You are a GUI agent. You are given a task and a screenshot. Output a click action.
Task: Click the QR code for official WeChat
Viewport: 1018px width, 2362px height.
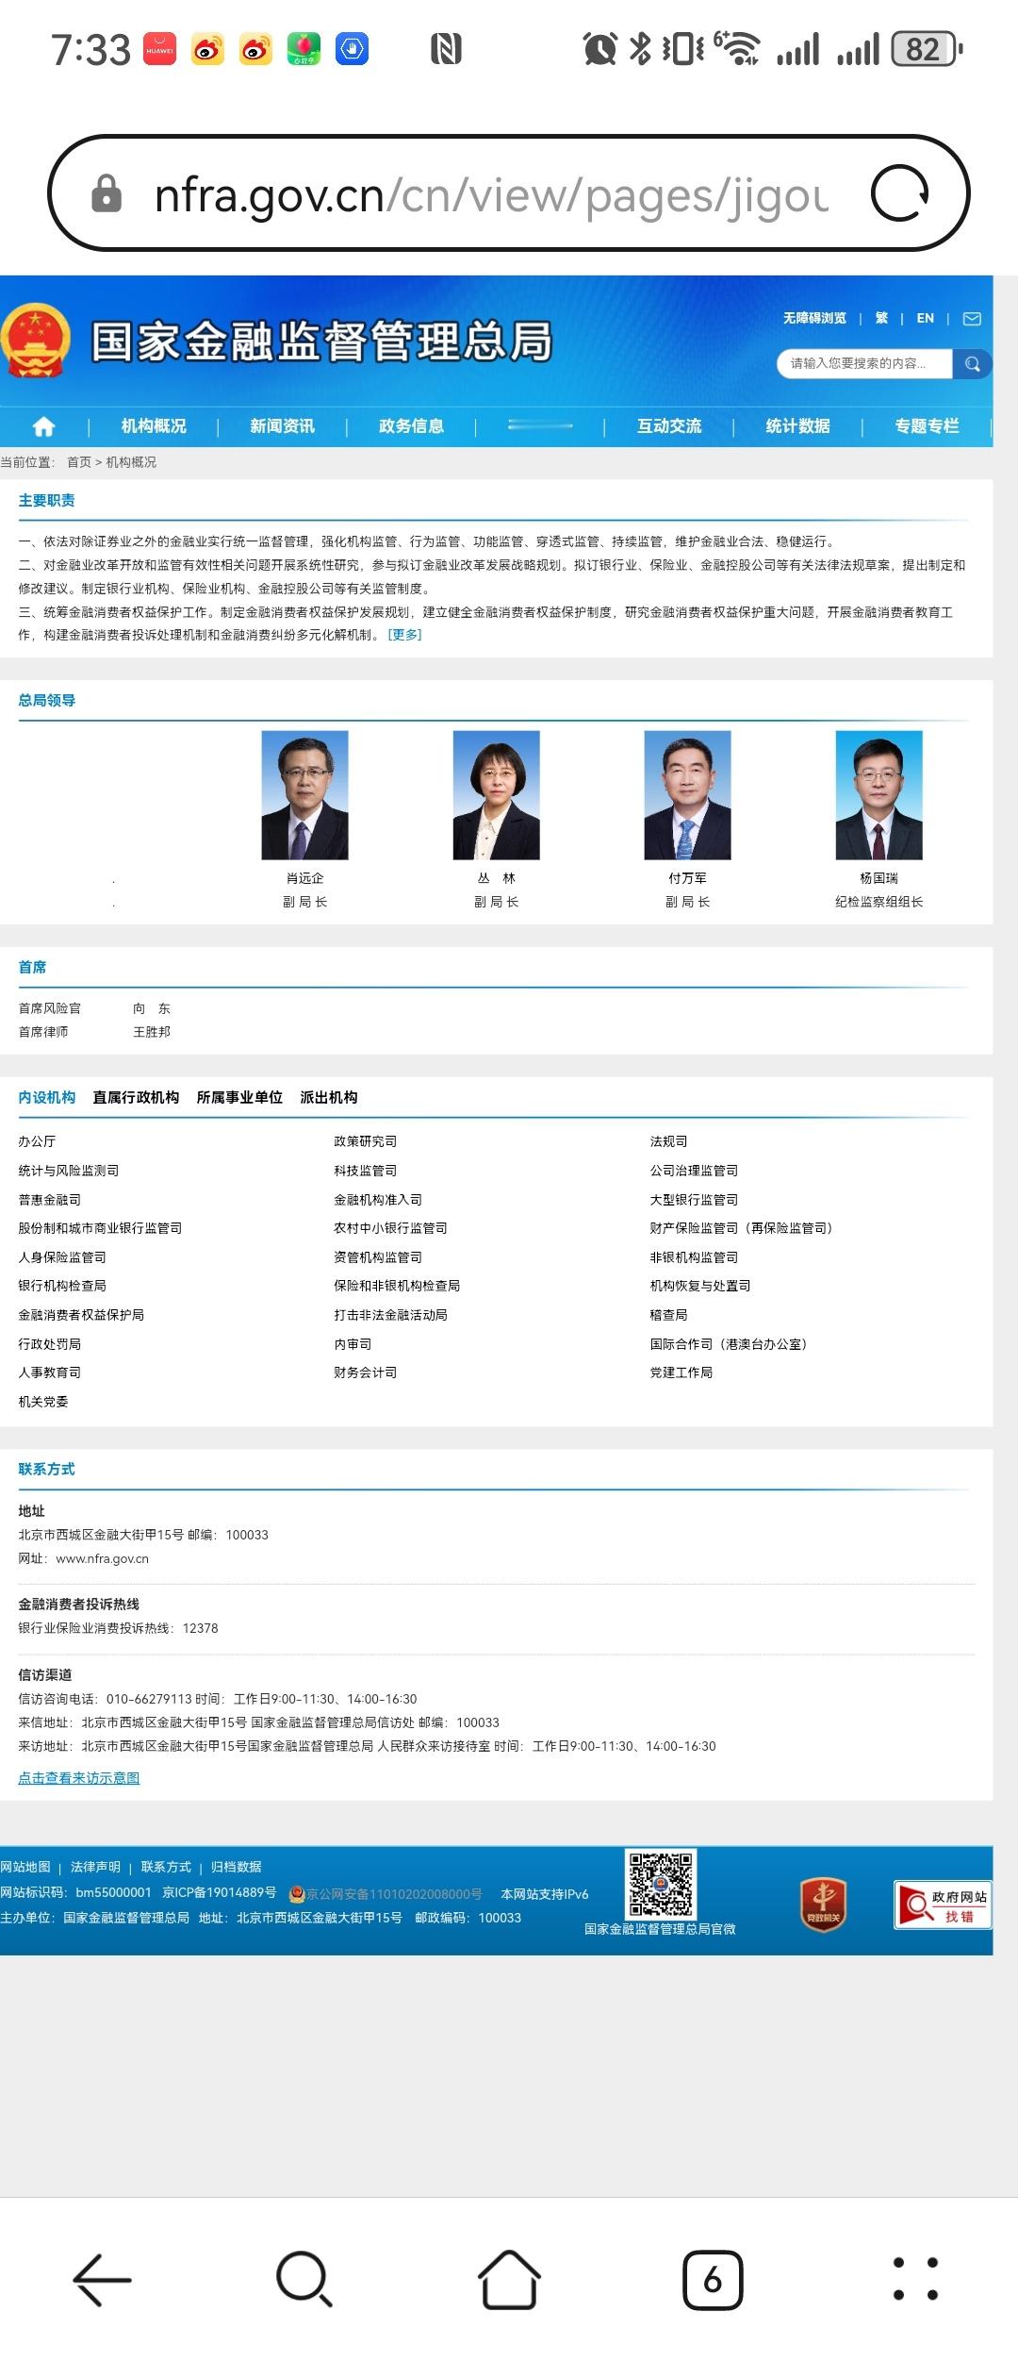coord(661,1884)
